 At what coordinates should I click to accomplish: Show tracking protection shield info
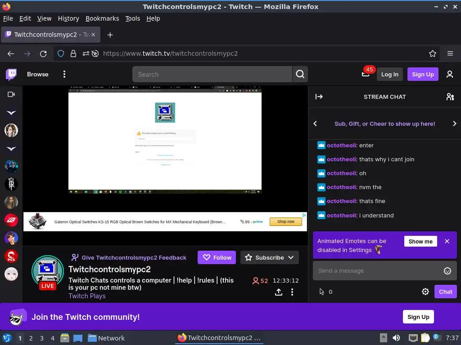point(61,54)
